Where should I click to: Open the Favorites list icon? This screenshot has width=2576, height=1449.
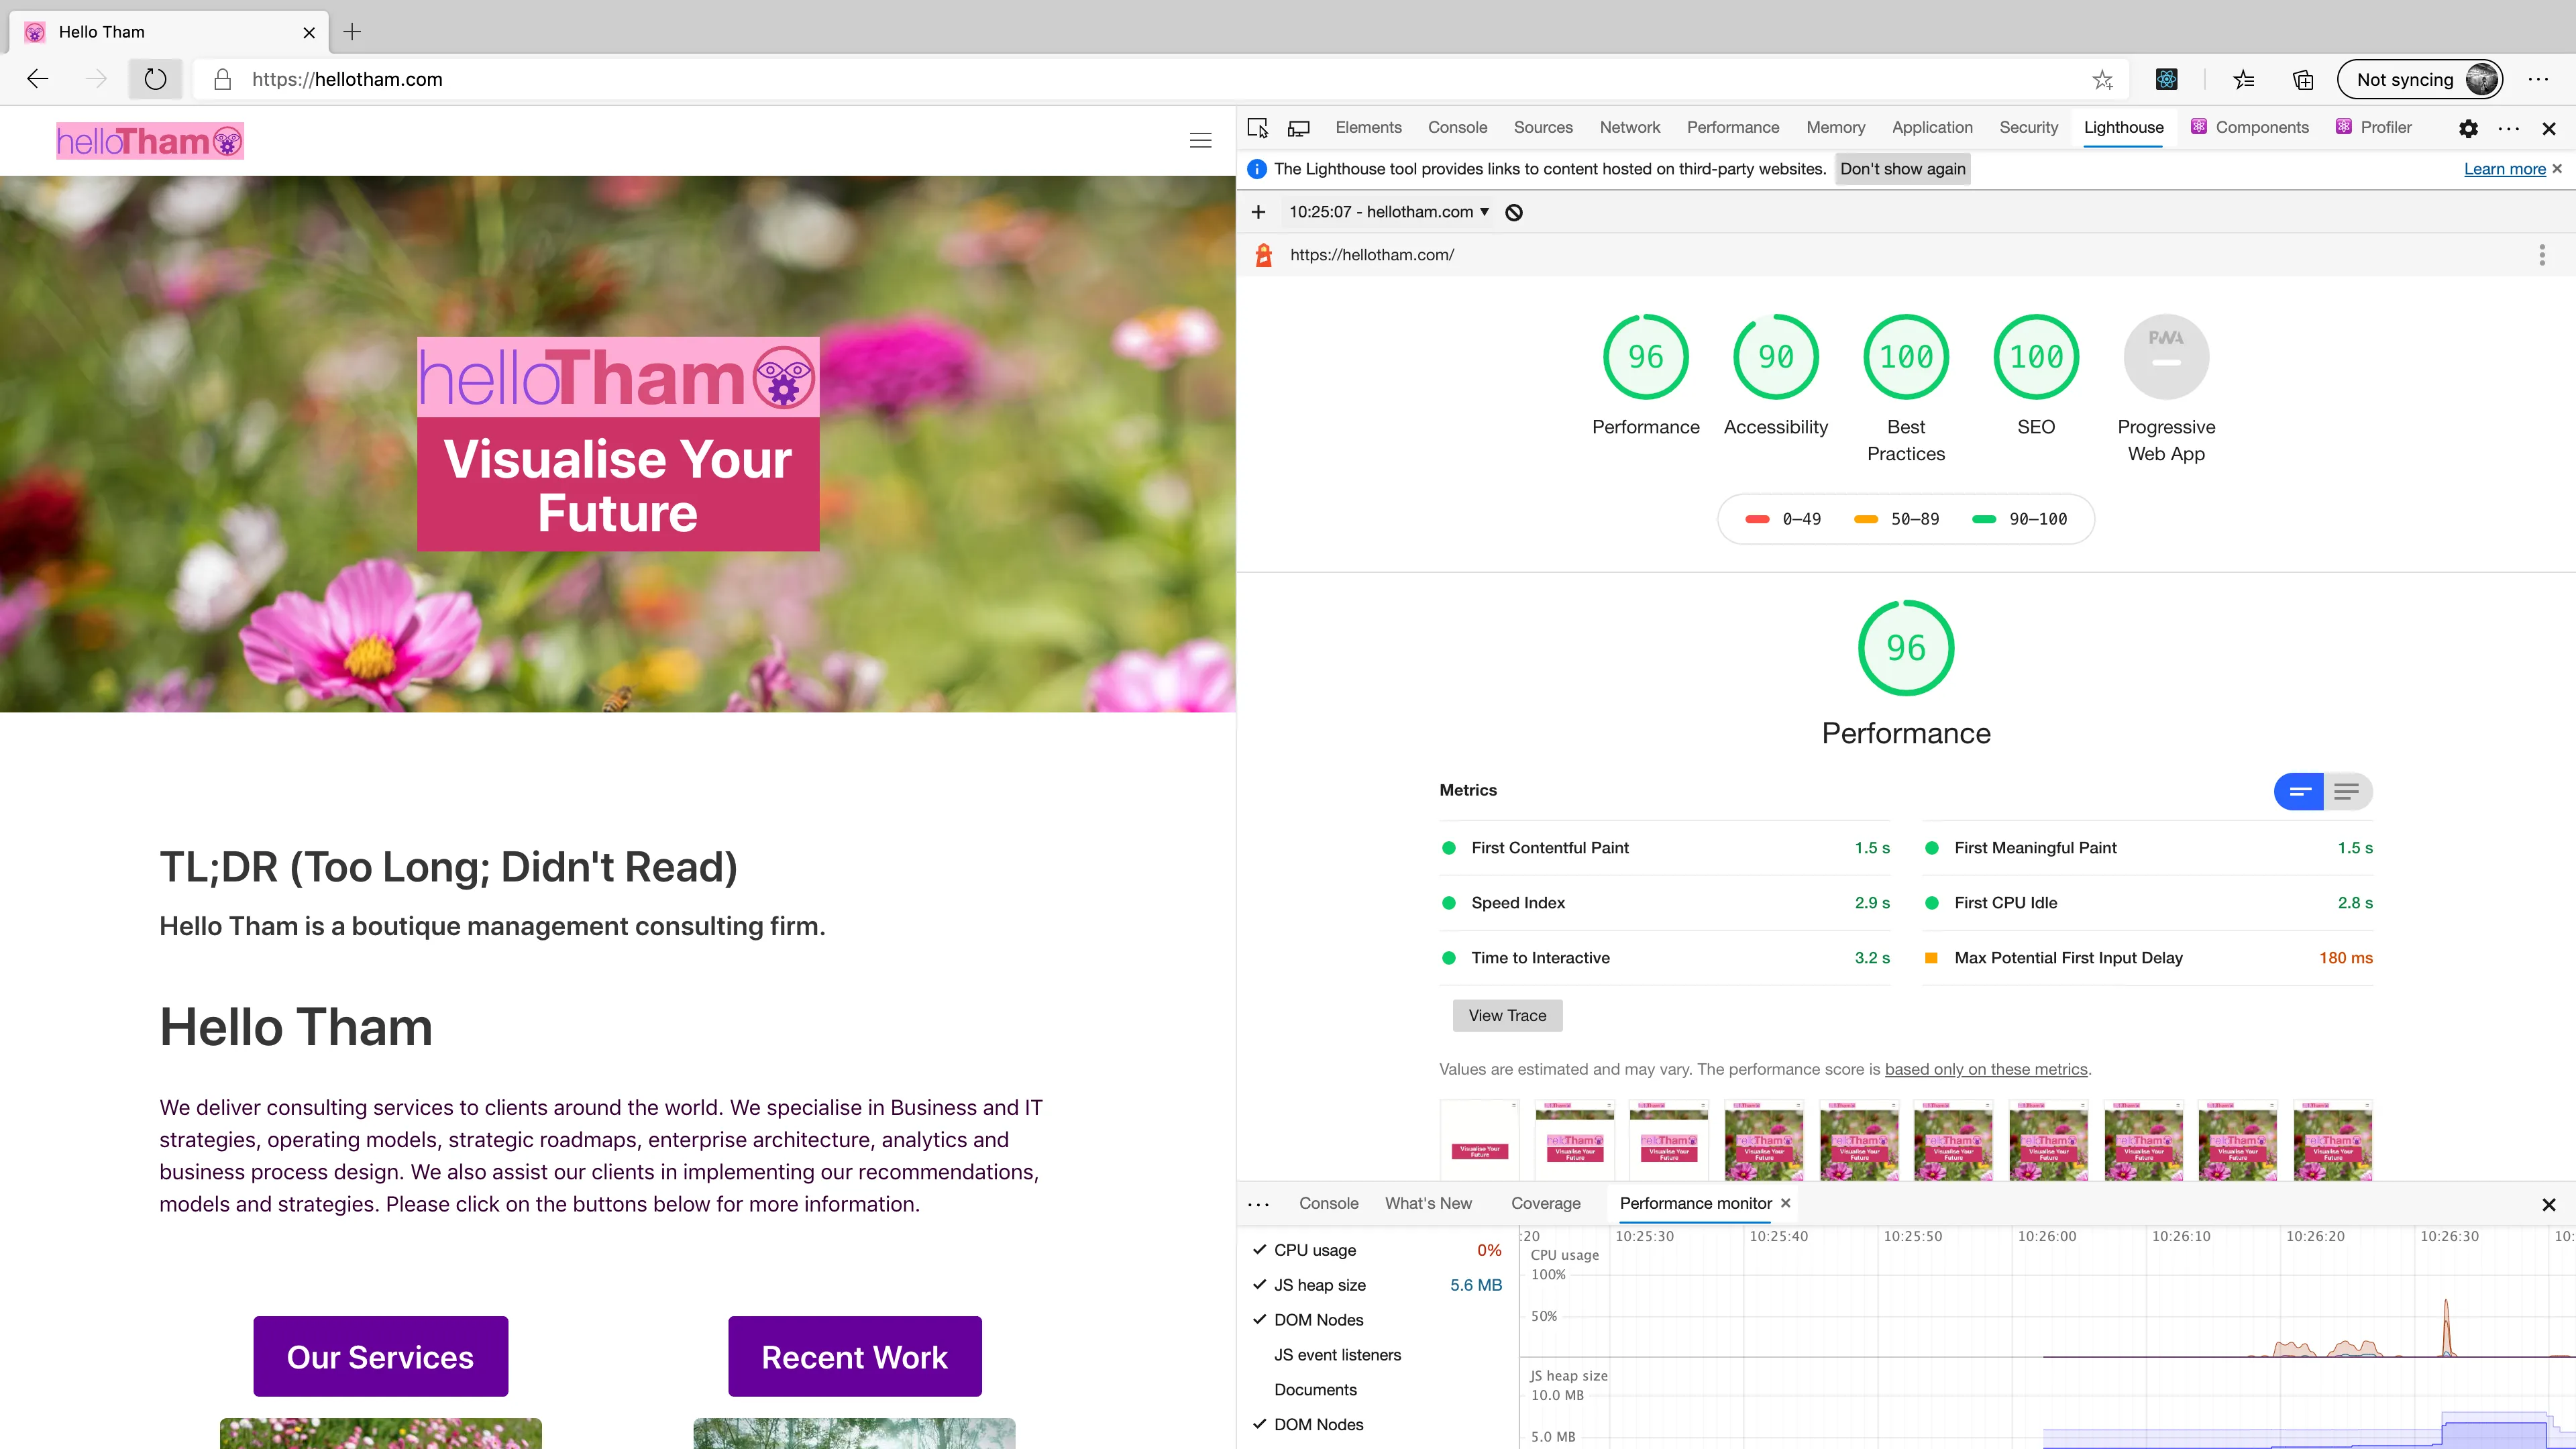[2244, 80]
